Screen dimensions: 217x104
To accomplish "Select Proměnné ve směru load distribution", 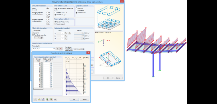I will tap(33, 35).
